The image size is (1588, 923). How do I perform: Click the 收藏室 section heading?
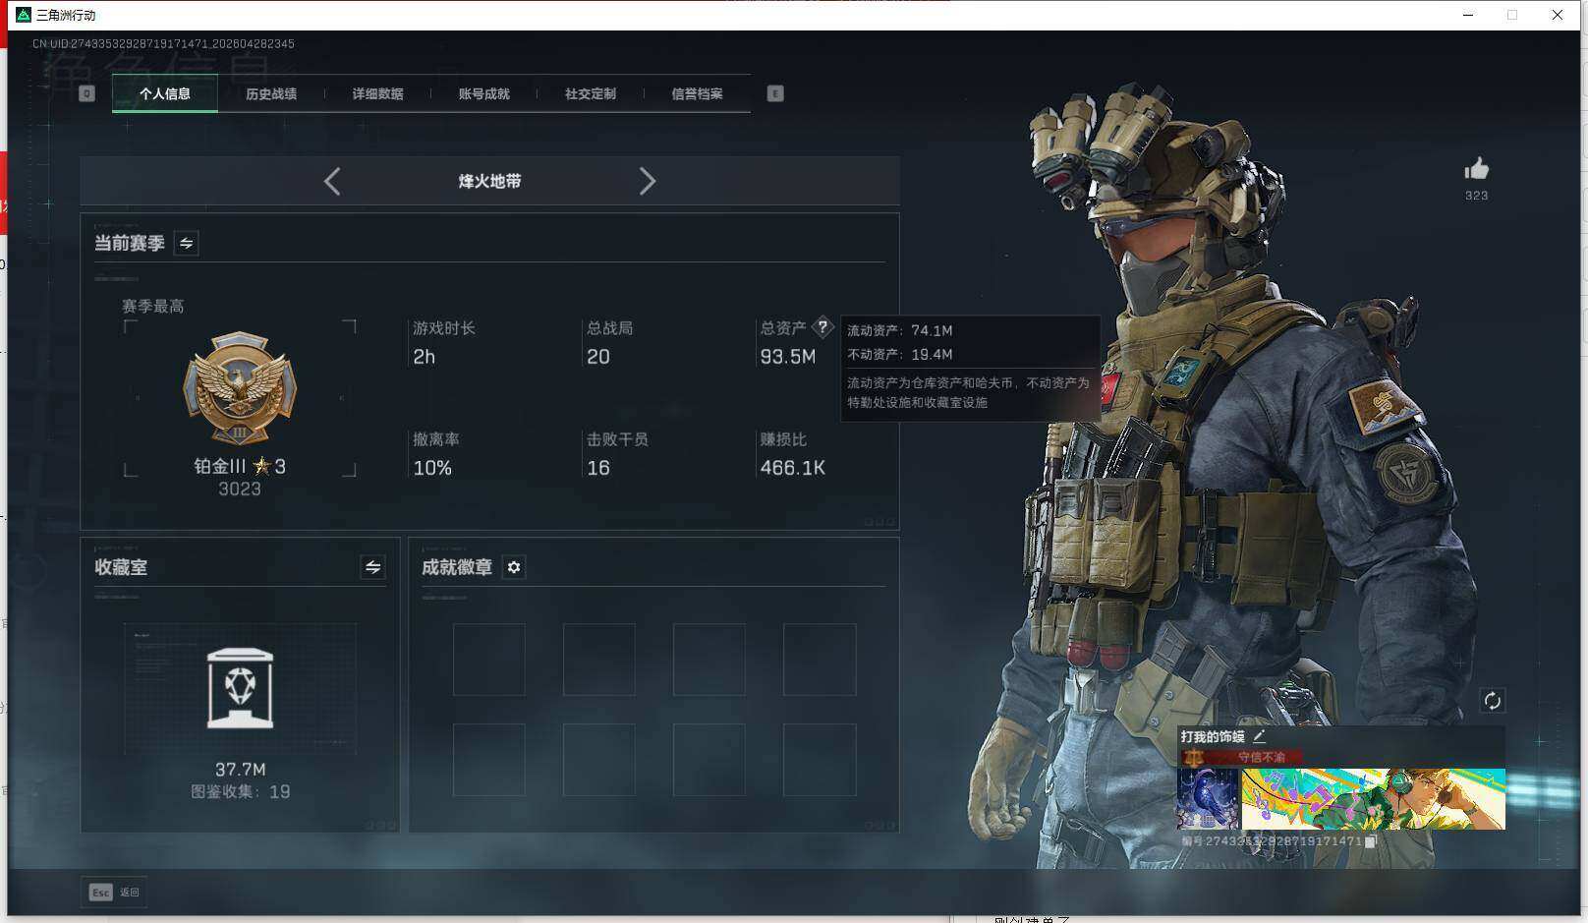121,567
